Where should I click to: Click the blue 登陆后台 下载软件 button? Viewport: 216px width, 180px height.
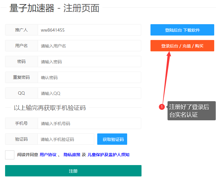click(x=182, y=30)
